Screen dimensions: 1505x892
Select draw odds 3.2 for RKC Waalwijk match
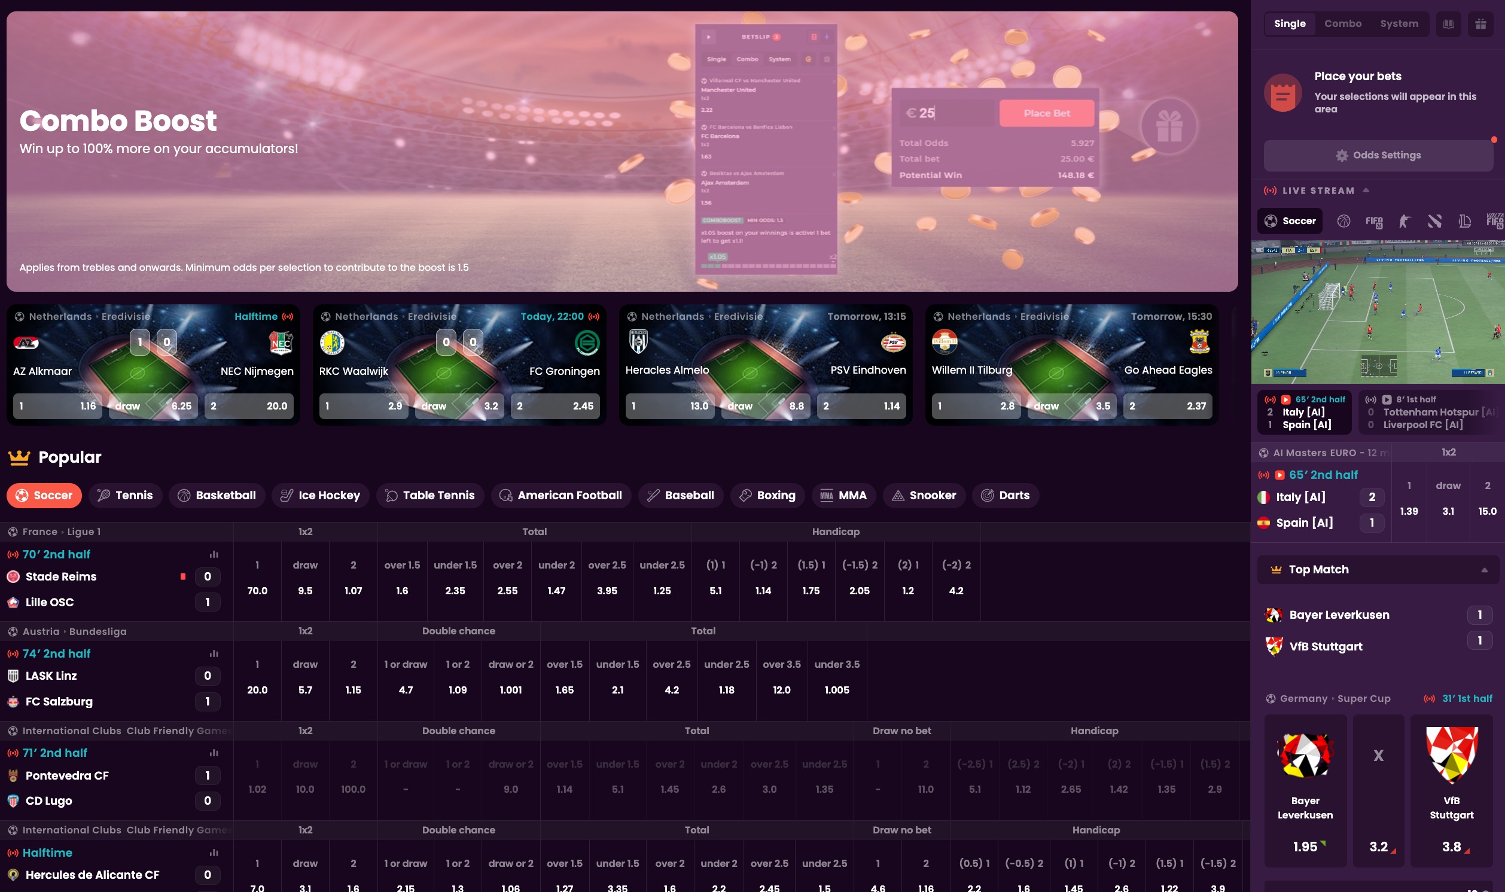(459, 407)
